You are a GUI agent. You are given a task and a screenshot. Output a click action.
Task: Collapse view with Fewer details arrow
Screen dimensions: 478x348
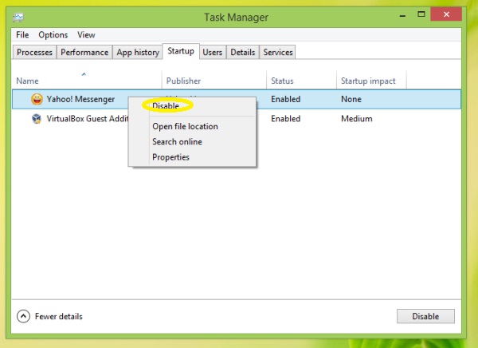(x=23, y=316)
